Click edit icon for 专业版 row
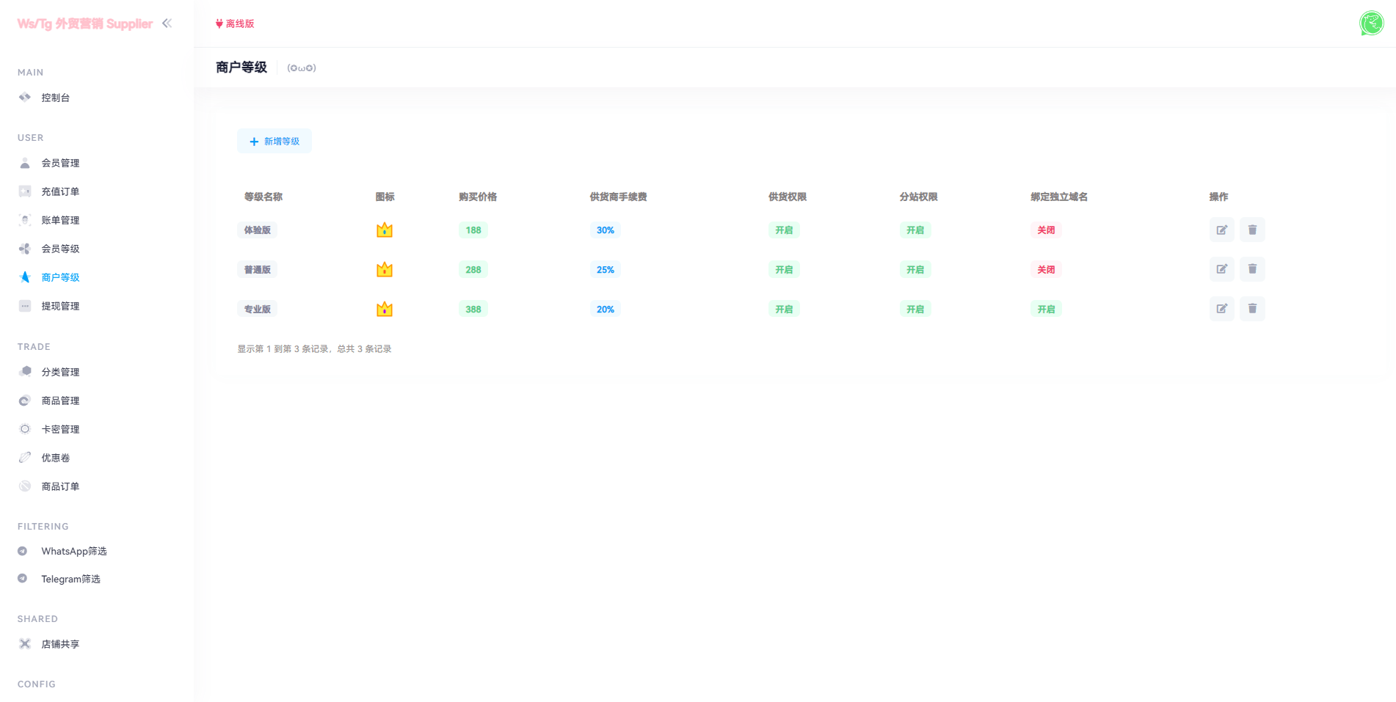Screen dimensions: 1396x702 [x=1221, y=309]
